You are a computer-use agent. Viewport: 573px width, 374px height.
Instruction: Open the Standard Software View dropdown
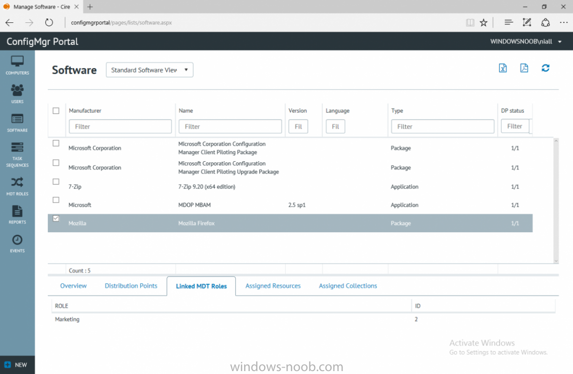pyautogui.click(x=150, y=70)
